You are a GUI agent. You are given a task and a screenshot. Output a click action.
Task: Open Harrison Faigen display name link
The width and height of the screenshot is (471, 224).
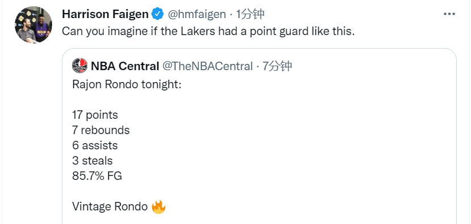(x=105, y=14)
